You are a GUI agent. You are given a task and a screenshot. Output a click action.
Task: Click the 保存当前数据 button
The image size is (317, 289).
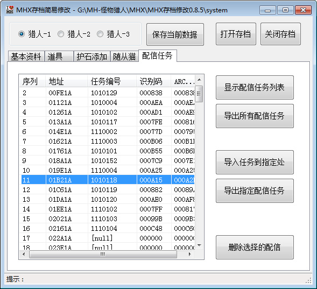pos(175,34)
